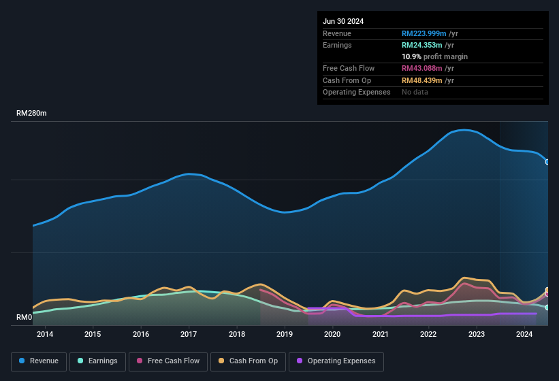The height and width of the screenshot is (381, 559).
Task: Click the RM0 y-axis label
Action: (25, 317)
